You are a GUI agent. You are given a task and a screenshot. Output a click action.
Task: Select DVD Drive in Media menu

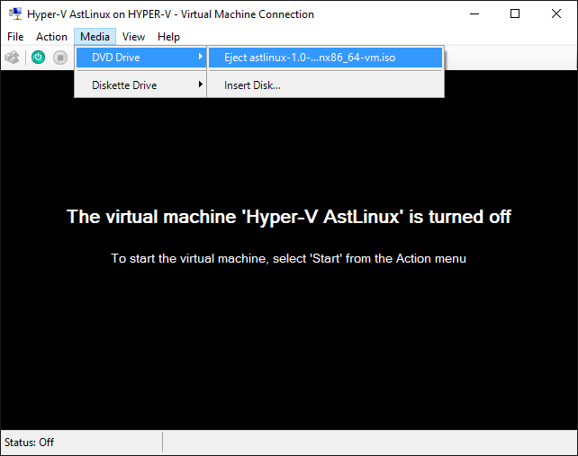coord(141,58)
